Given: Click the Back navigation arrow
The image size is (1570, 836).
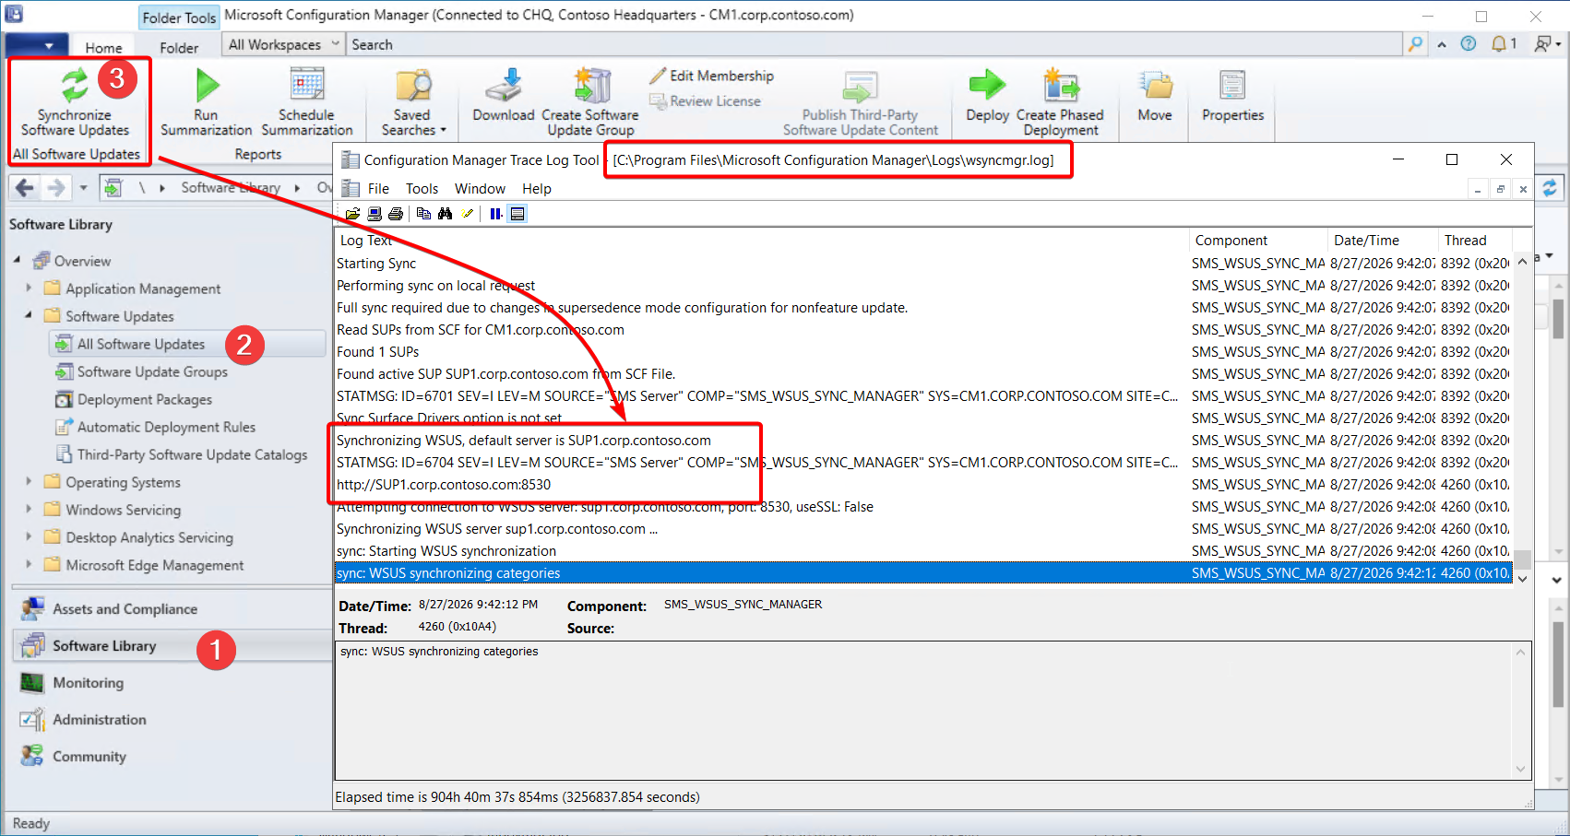Looking at the screenshot, I should click(x=25, y=188).
